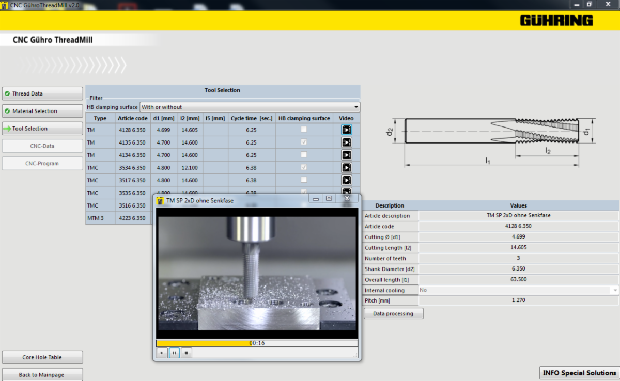Open video for article 4135 6.350

(346, 142)
